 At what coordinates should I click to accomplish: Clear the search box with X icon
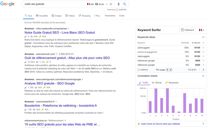point(111,4)
